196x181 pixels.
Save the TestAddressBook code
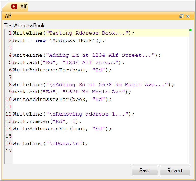145,170
